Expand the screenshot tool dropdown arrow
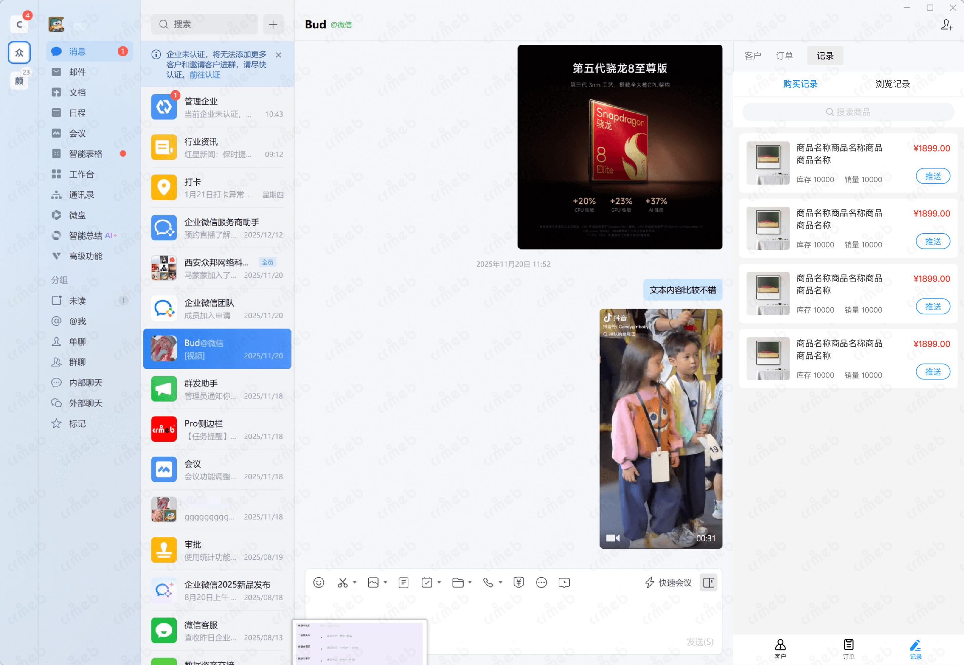This screenshot has height=665, width=964. coord(354,582)
